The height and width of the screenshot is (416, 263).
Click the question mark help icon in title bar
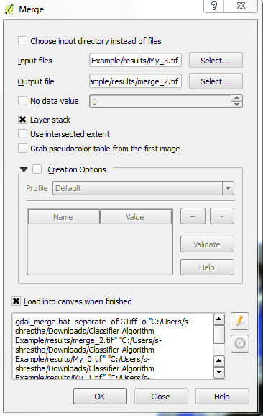coord(214,6)
